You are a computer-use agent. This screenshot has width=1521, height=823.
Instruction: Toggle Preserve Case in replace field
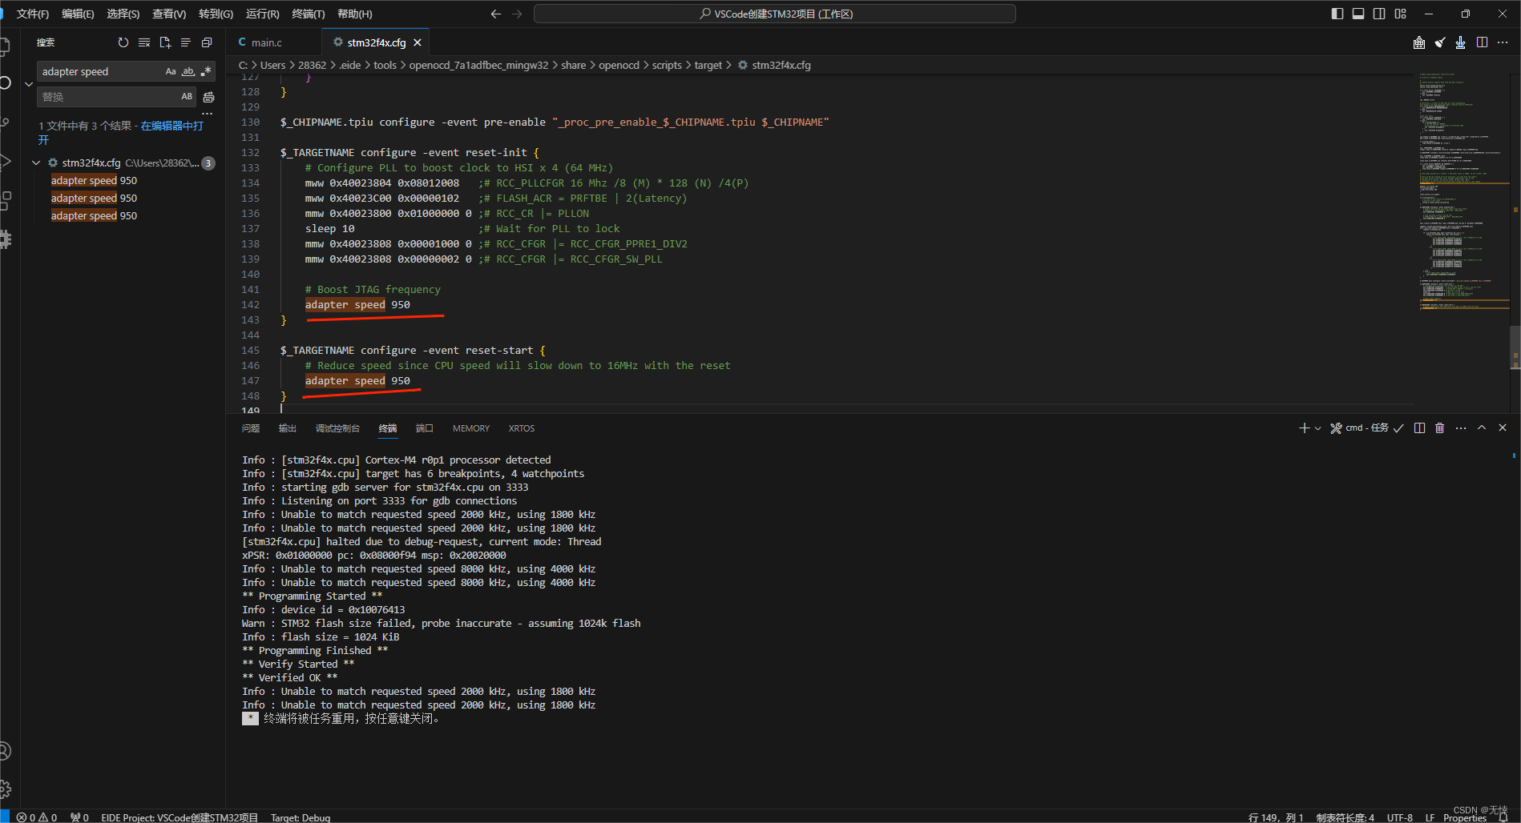coord(187,97)
